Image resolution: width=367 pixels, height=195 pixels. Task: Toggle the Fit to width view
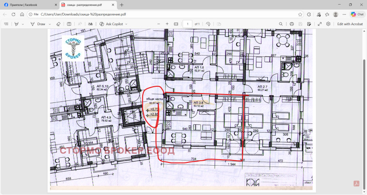click(x=176, y=24)
